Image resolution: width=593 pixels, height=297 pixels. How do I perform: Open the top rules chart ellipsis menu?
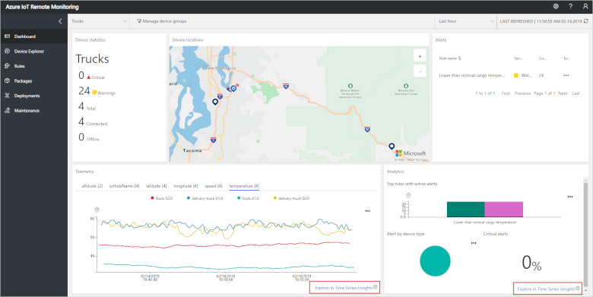pos(570,197)
